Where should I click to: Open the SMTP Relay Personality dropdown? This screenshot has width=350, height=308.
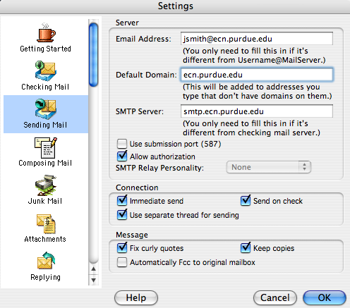coord(269,167)
